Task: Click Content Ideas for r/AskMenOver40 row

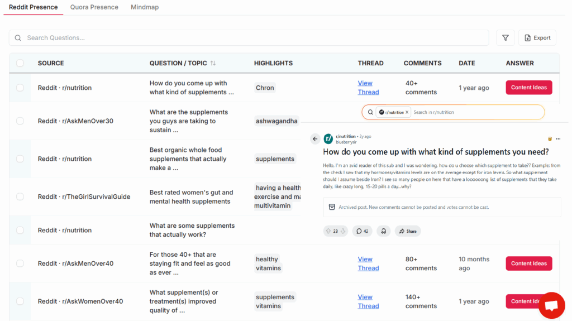Action: 528,263
